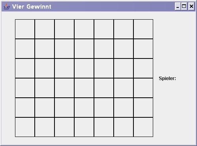Click seventh column cell in third row
This screenshot has width=197, height=146.
(x=143, y=68)
